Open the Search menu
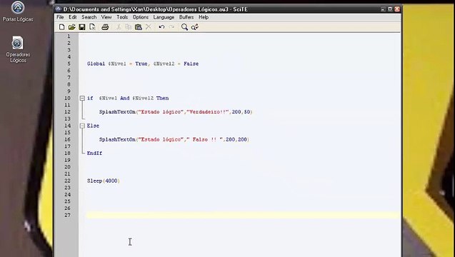Viewport: 455px width, 257px height. pos(89,17)
